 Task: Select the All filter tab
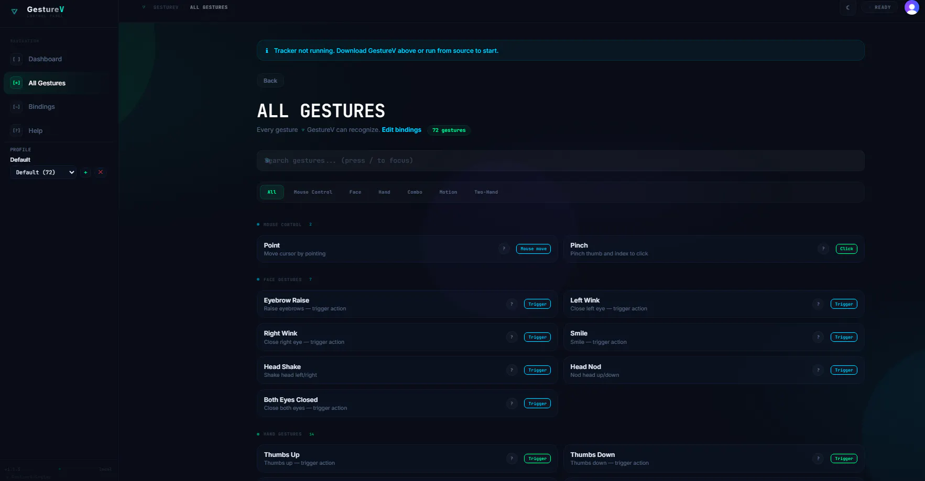click(x=272, y=192)
